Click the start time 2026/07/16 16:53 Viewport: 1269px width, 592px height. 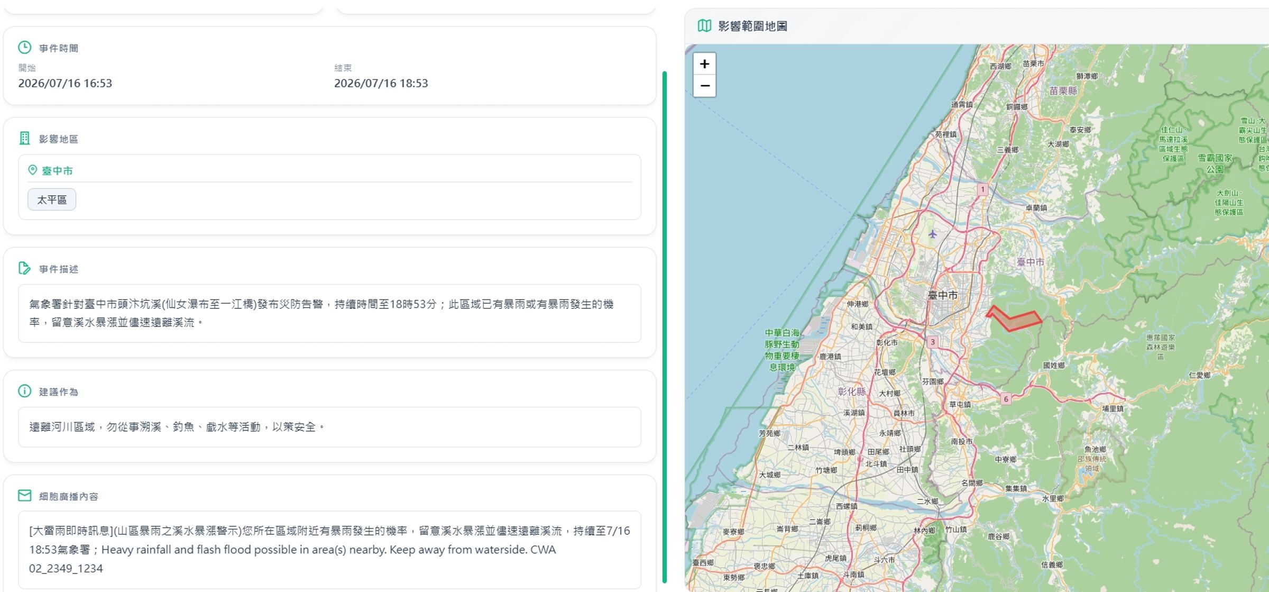pyautogui.click(x=65, y=83)
